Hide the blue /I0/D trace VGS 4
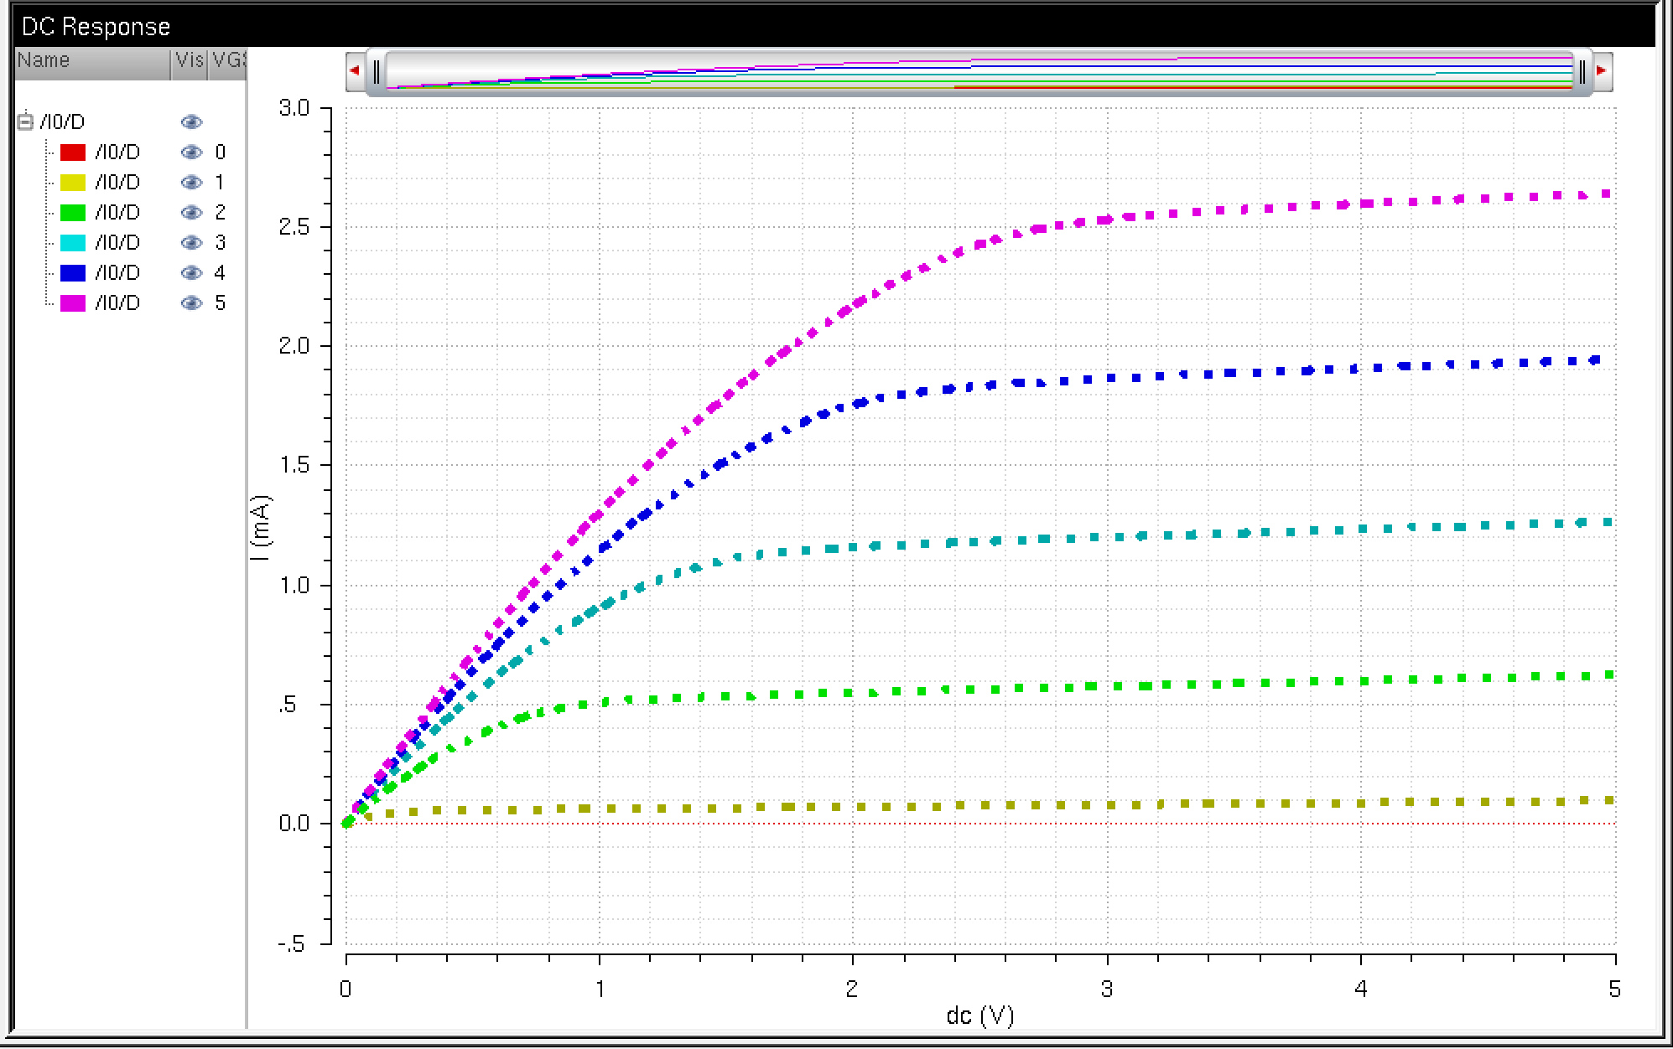The image size is (1673, 1049). click(191, 273)
